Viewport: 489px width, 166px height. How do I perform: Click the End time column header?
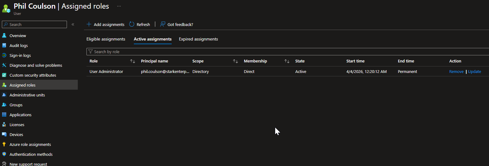[x=406, y=61]
